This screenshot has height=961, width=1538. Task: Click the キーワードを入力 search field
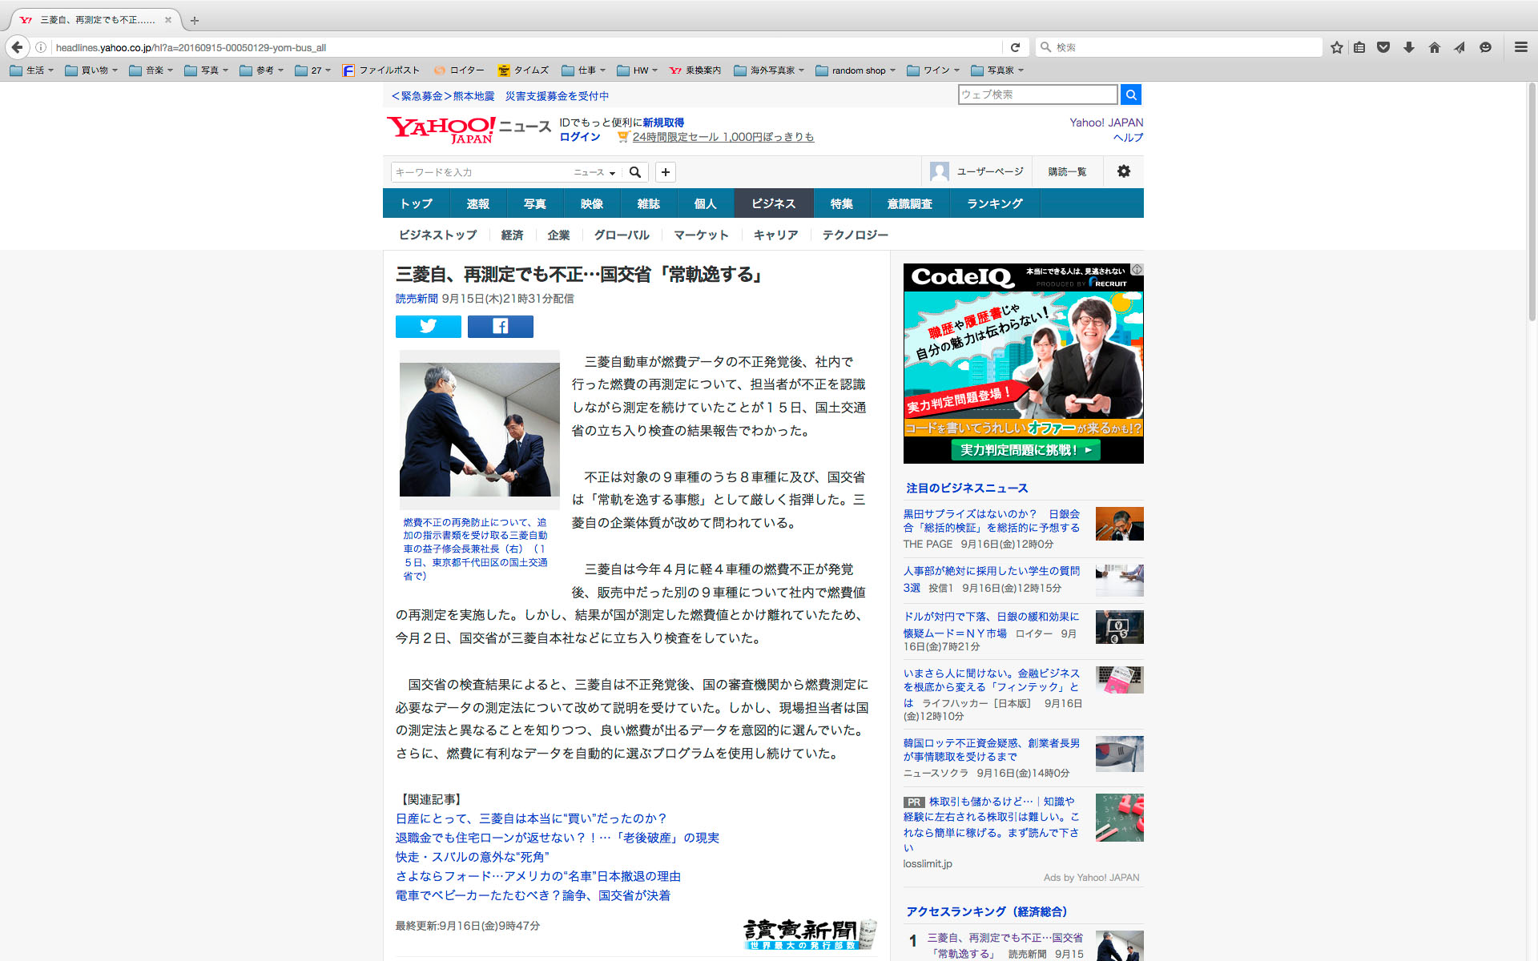pyautogui.click(x=481, y=172)
